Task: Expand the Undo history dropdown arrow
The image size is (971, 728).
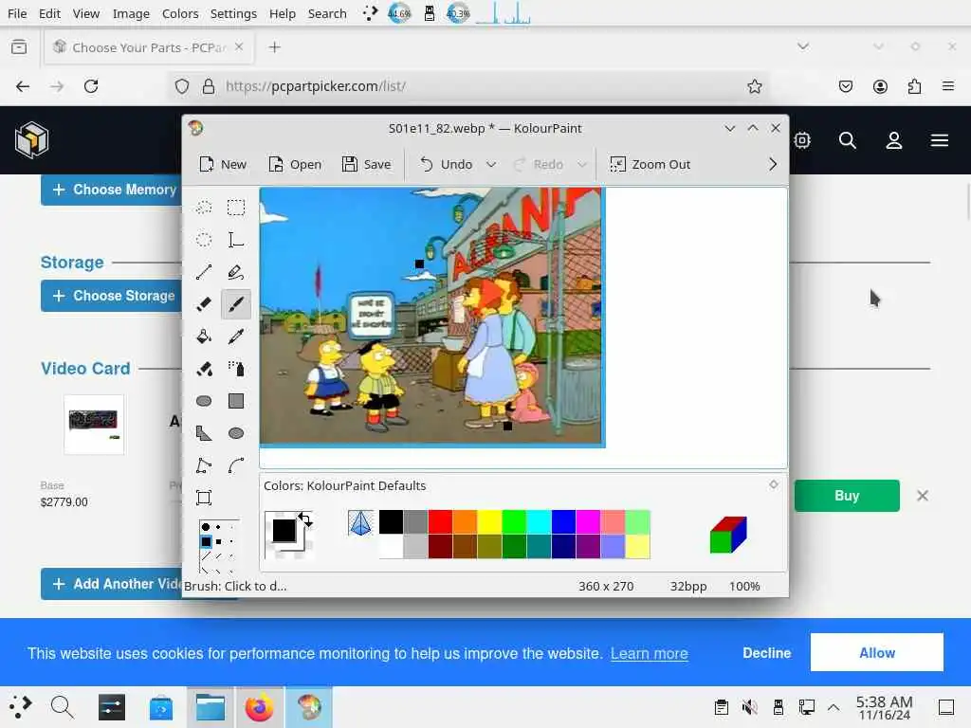Action: pyautogui.click(x=491, y=165)
